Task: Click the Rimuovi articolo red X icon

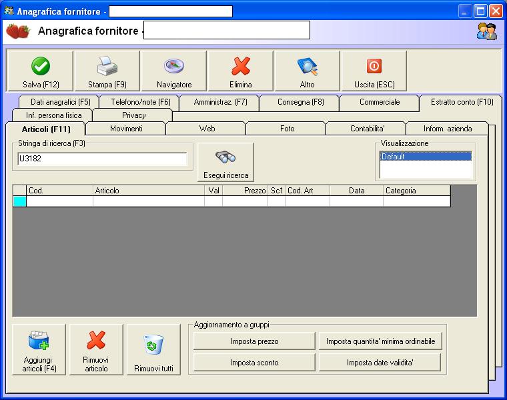Action: click(x=96, y=340)
